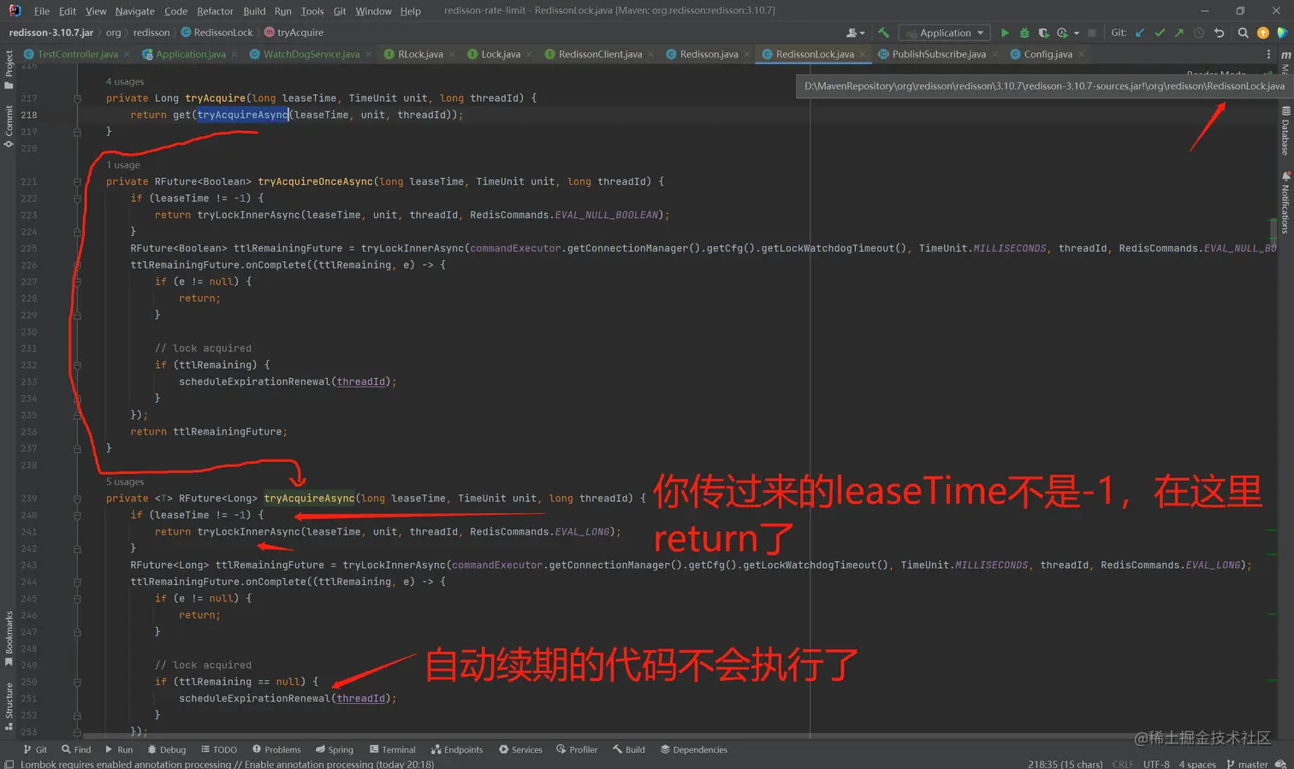Screen dimensions: 1294x769
Task: Open the Application run configuration dropdown
Action: (945, 33)
